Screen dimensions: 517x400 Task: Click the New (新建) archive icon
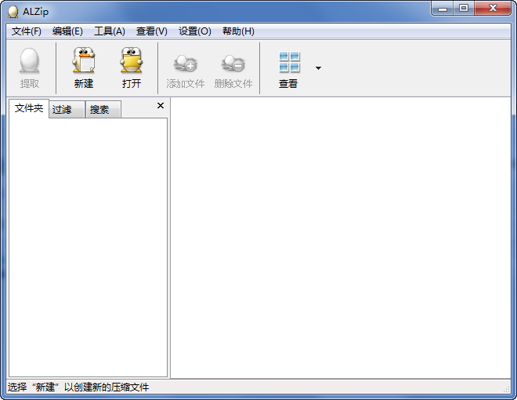click(83, 62)
